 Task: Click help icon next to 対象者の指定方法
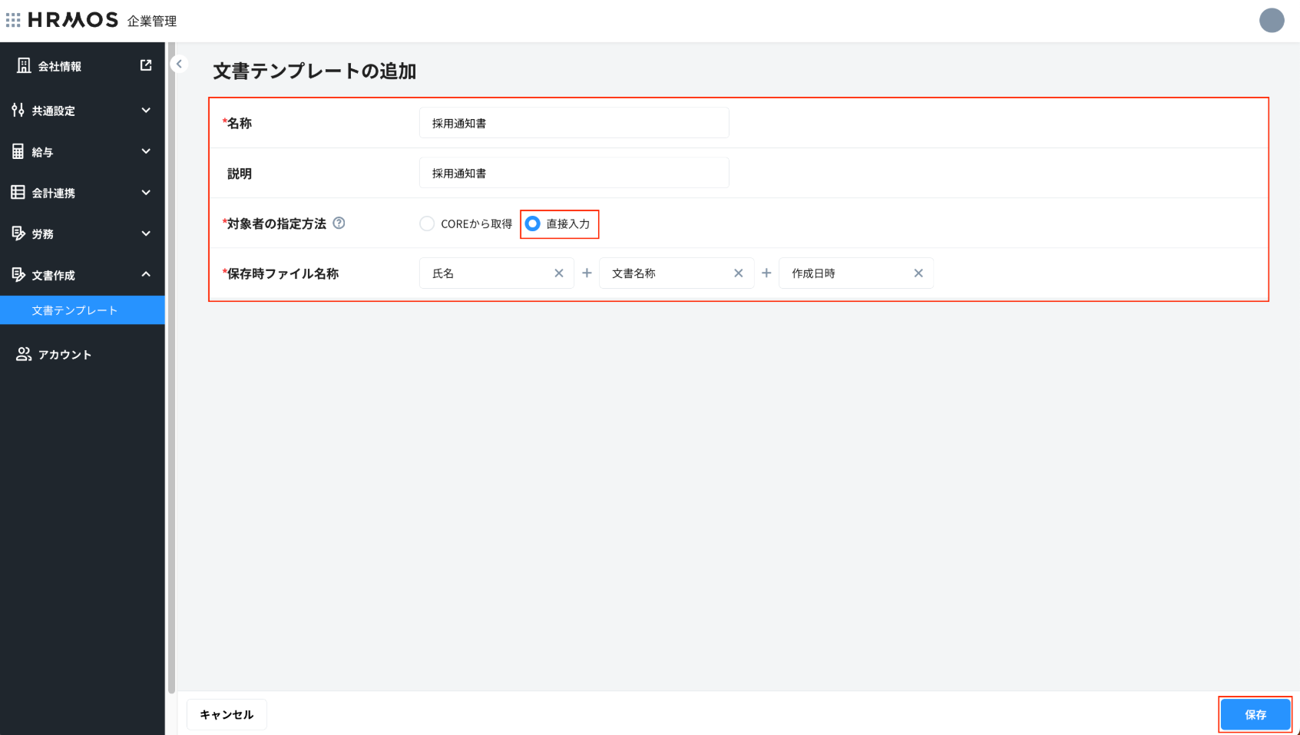pos(339,223)
